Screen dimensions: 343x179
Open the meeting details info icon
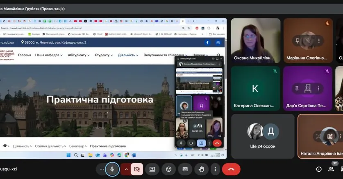pyautogui.click(x=319, y=169)
